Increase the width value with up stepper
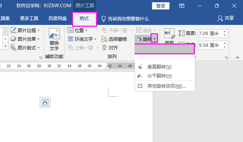 (x=224, y=43)
